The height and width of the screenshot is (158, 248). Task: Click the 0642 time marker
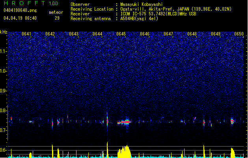[50, 34]
